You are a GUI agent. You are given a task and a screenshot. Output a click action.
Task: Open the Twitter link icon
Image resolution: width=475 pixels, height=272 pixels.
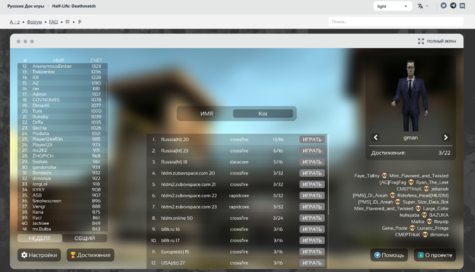[443, 6]
